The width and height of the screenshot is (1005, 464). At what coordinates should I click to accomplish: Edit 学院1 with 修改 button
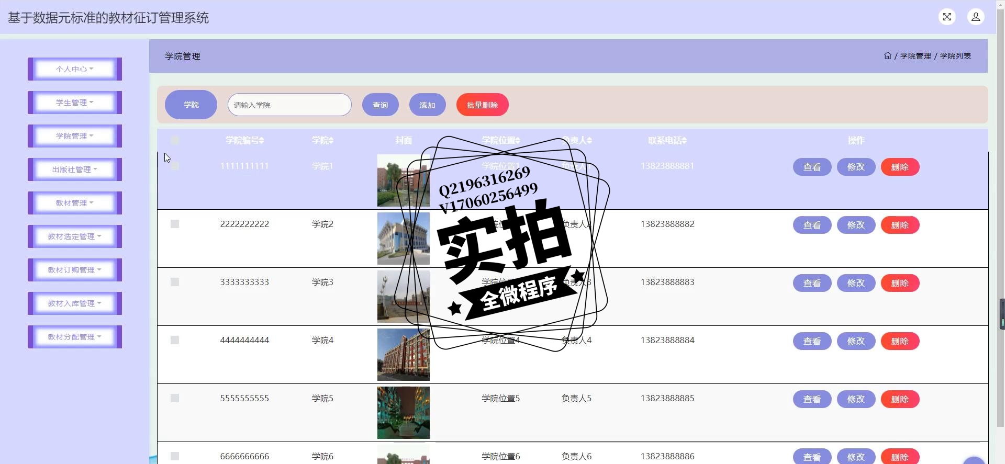point(856,167)
